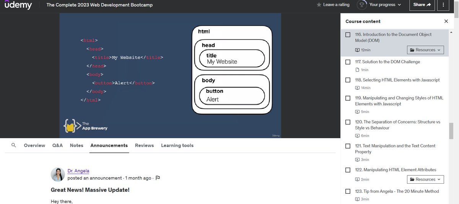This screenshot has width=459, height=204.
Task: Click the video icon under lecture 116
Action: (357, 50)
